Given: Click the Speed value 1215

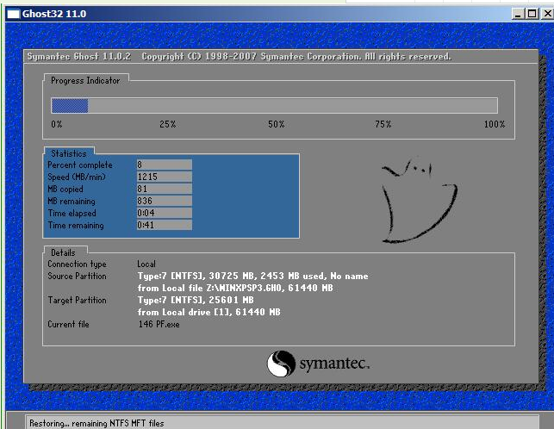Looking at the screenshot, I should click(165, 177).
